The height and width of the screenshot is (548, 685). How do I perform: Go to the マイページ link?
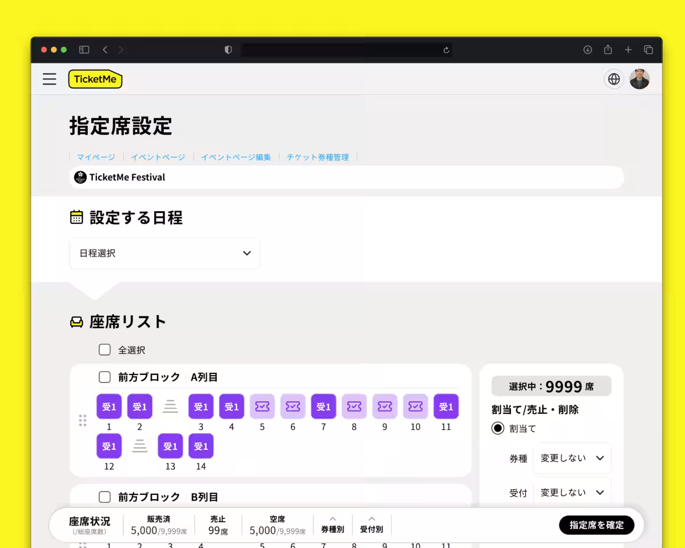96,157
